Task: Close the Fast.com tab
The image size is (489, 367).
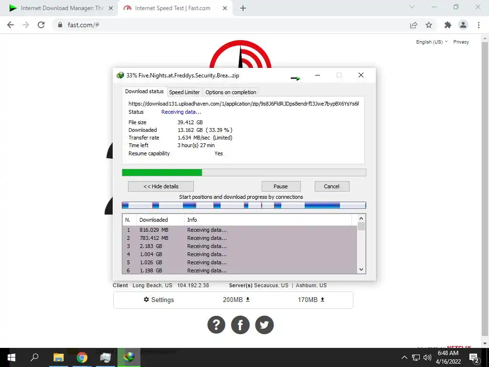Action: [x=225, y=9]
